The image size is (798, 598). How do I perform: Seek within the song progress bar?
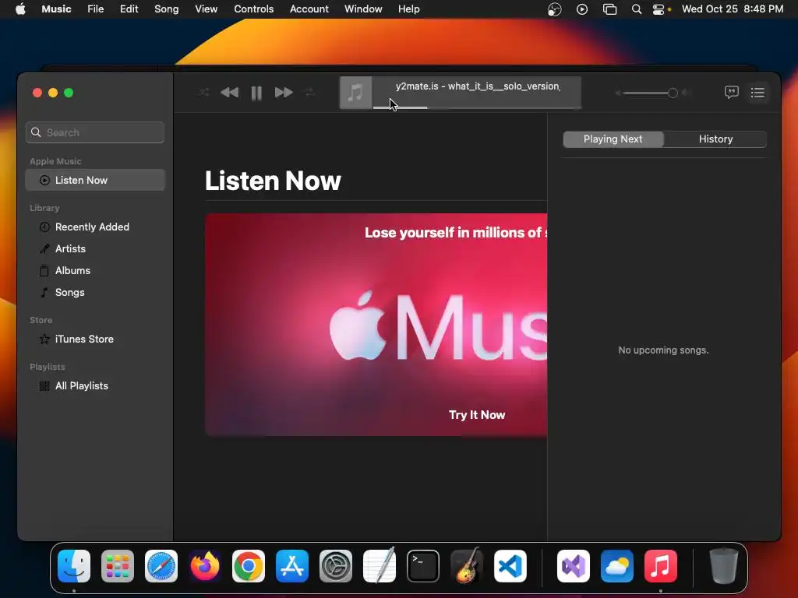(476, 107)
